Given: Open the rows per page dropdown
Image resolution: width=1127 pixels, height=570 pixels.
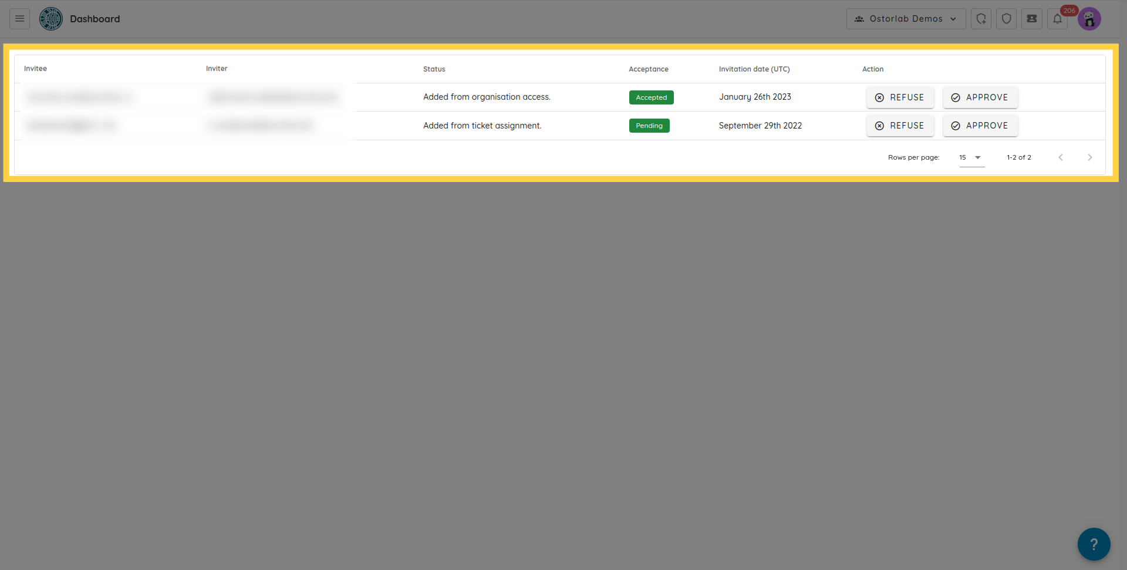Looking at the screenshot, I should 971,157.
